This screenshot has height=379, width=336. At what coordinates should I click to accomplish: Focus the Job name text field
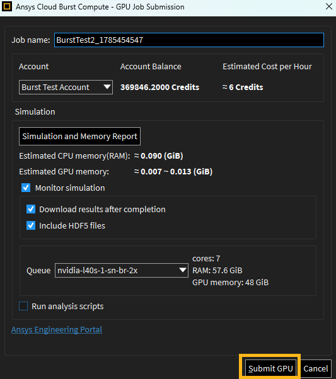189,40
